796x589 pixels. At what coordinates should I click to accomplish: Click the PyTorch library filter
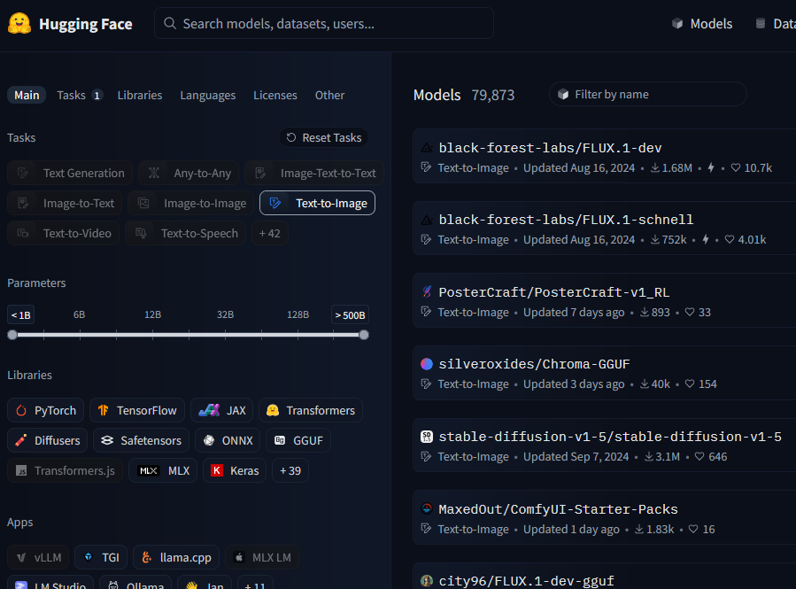coord(47,410)
